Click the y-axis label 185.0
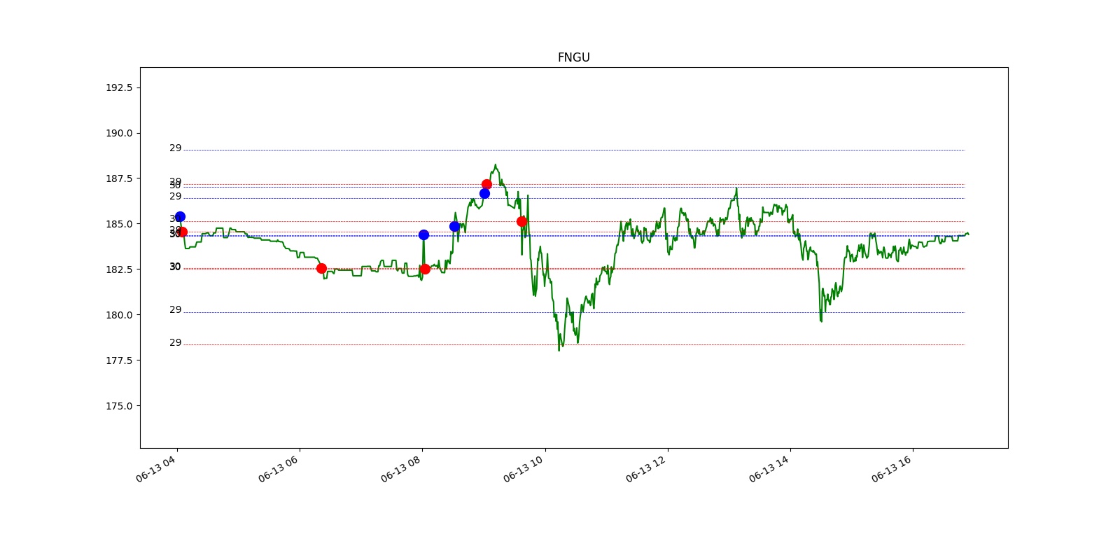 tap(119, 224)
